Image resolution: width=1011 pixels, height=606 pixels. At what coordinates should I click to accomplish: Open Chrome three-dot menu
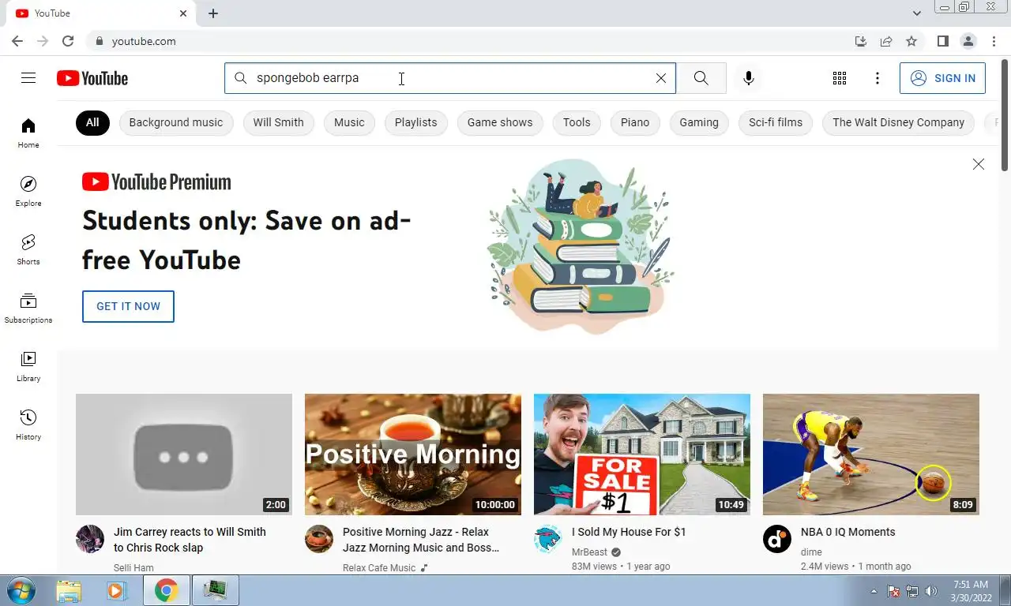(993, 41)
